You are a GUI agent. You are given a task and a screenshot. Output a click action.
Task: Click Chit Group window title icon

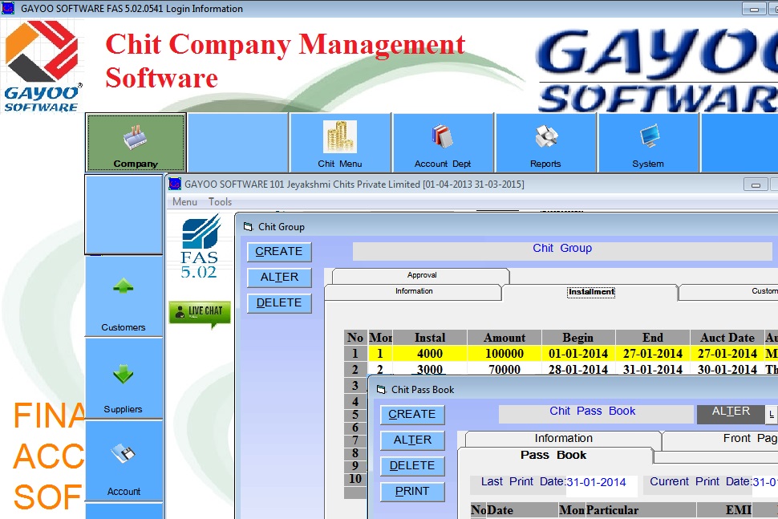pos(248,227)
